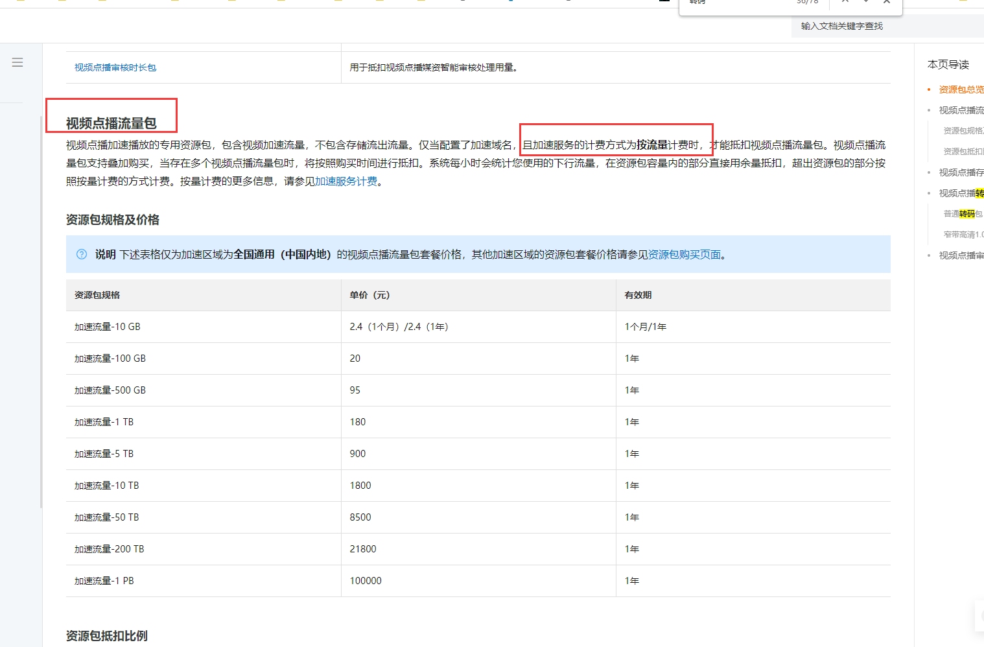Jump to 视频点播流 section in page navigation

coord(961,110)
